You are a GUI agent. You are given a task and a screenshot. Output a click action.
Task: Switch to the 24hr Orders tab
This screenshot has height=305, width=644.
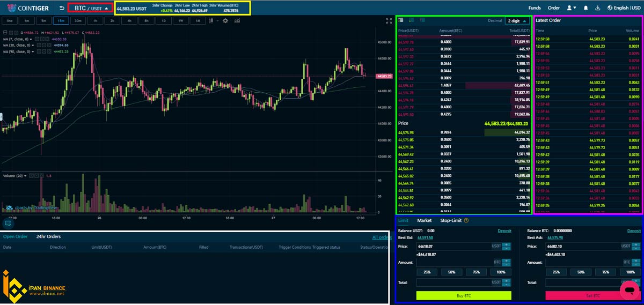(x=48, y=236)
